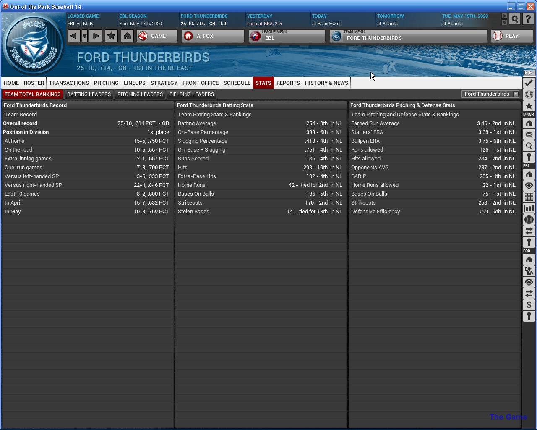Open the FRONT OFFICE tab

pyautogui.click(x=201, y=83)
